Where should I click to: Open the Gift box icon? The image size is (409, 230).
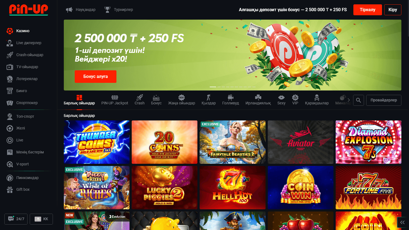[10, 190]
